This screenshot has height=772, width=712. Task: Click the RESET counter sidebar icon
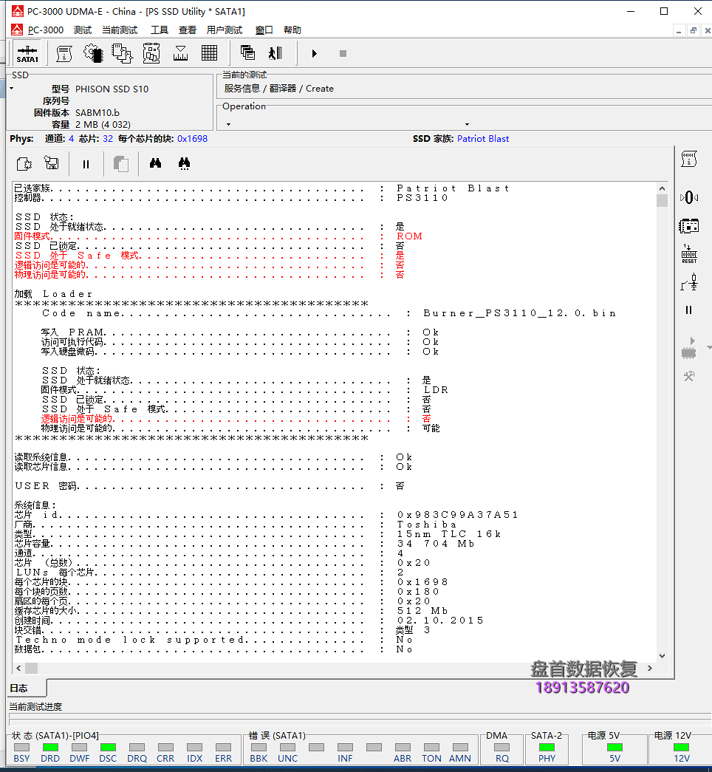(x=689, y=254)
